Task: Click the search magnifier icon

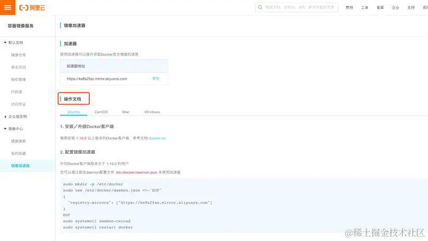Action: (260, 7)
